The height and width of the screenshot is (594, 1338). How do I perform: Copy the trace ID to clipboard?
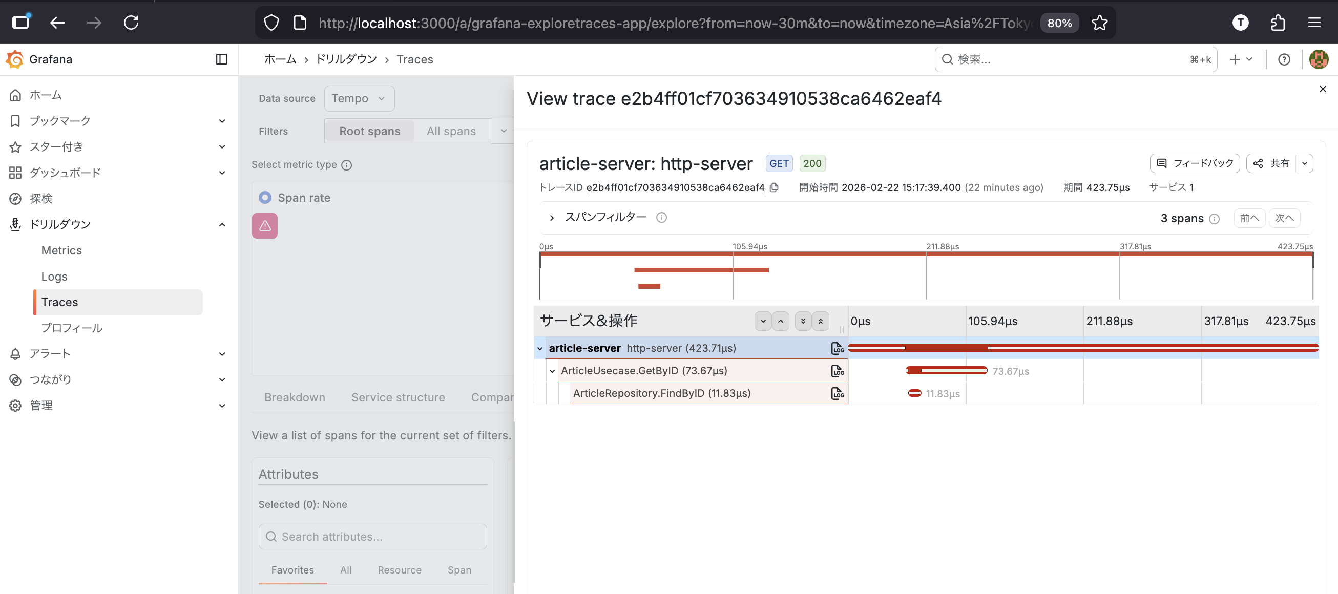[774, 187]
